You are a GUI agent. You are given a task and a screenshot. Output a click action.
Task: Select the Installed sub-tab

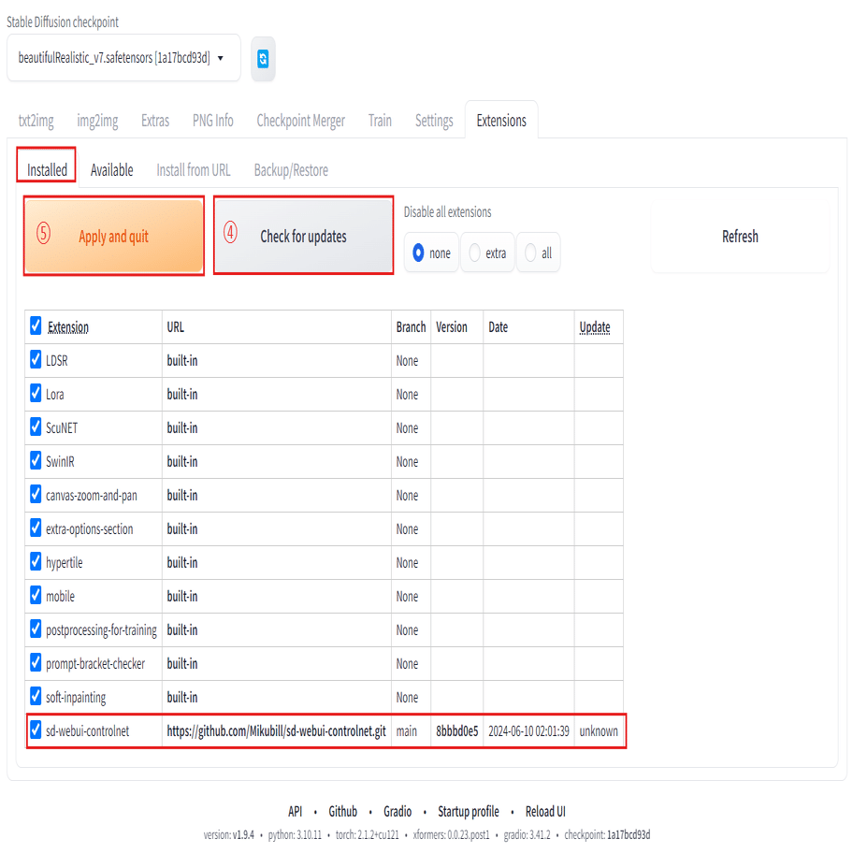(47, 169)
